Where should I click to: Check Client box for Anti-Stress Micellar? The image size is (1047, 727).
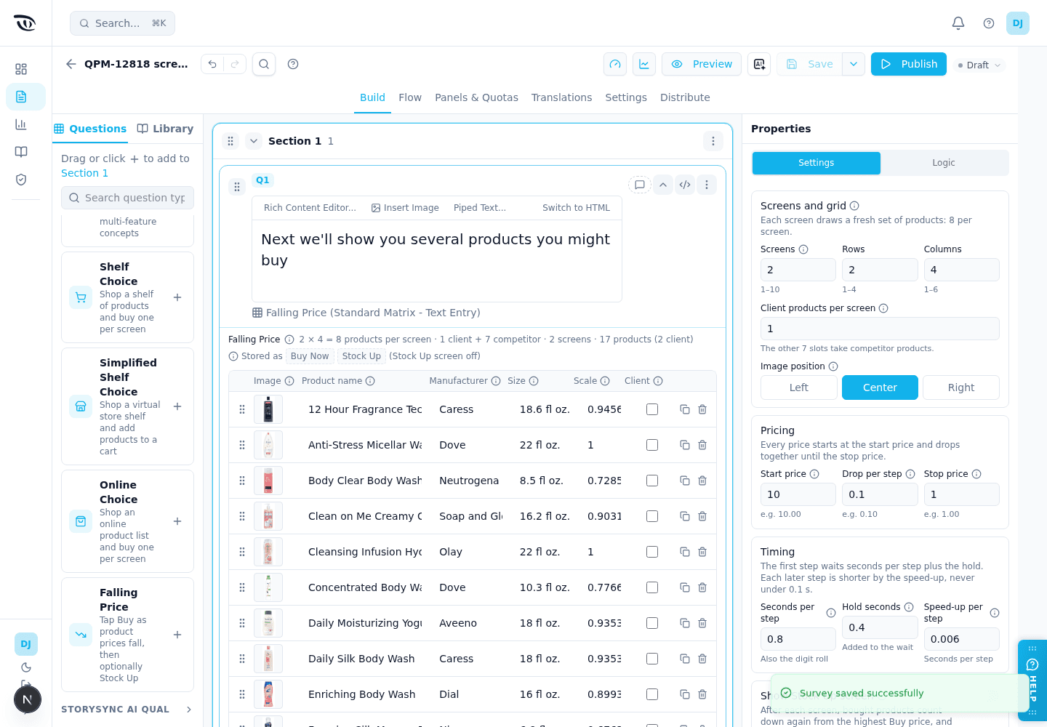(652, 445)
